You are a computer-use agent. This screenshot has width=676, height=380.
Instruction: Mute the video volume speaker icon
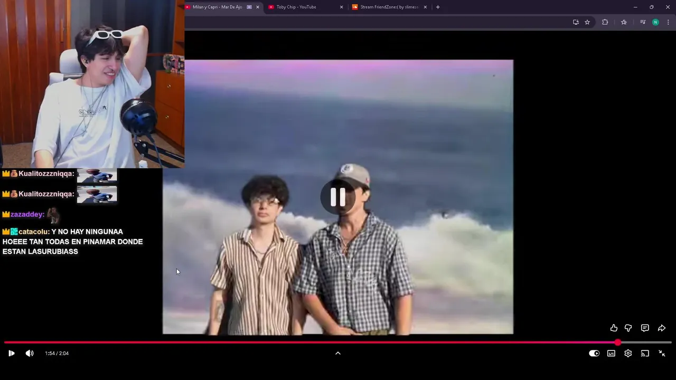(30, 353)
